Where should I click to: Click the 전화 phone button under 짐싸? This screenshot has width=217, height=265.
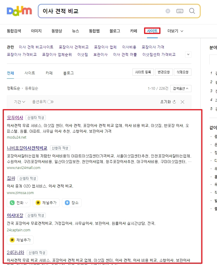(18, 203)
